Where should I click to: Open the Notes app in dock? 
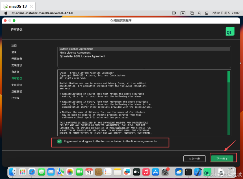click(118, 172)
